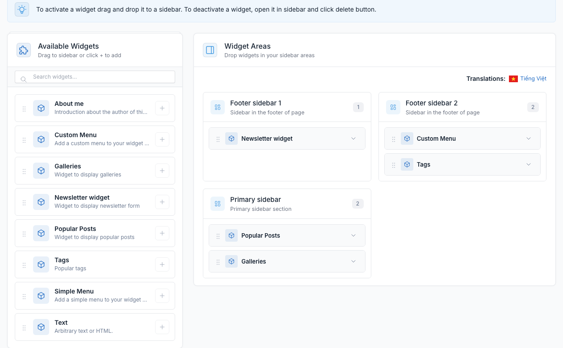Click 'Drop widgets in your sidebar areas' text

pyautogui.click(x=269, y=55)
